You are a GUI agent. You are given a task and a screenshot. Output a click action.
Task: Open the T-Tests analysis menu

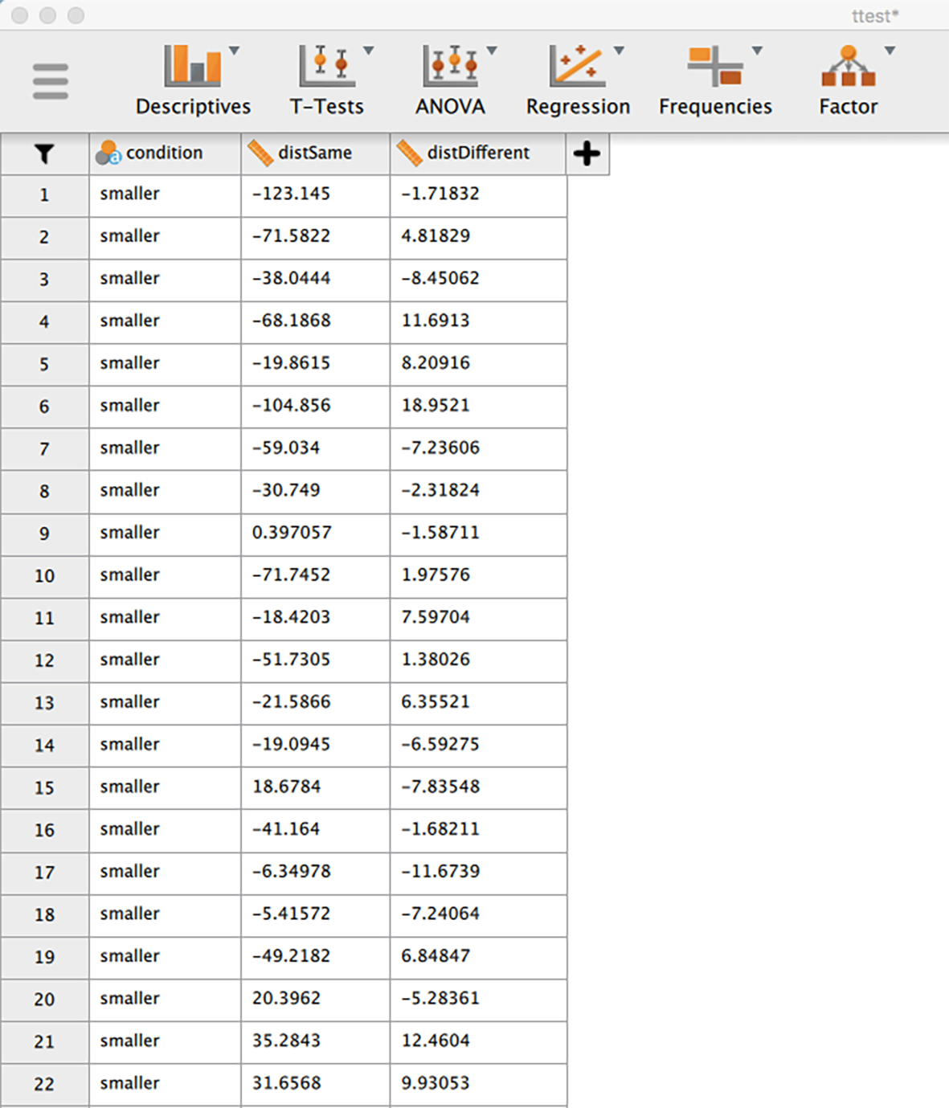pyautogui.click(x=327, y=80)
